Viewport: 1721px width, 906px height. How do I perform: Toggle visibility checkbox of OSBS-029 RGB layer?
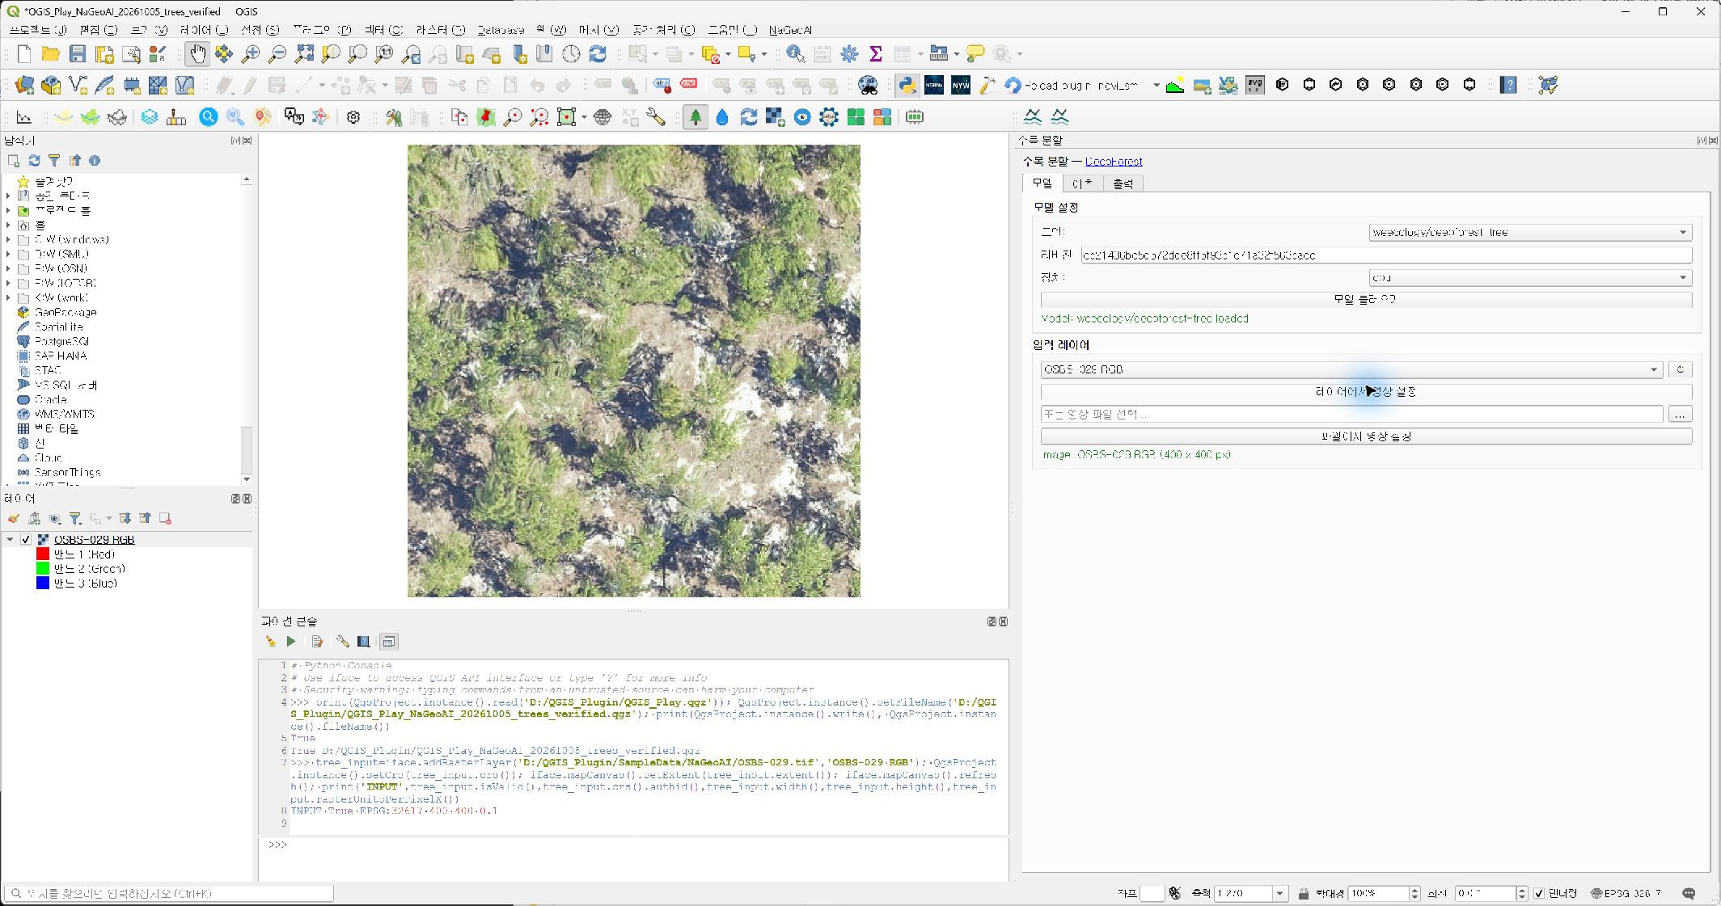tap(26, 540)
